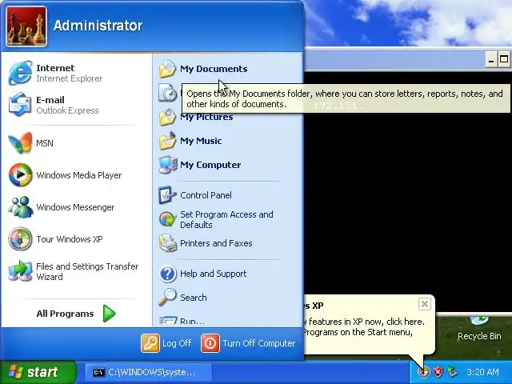Switch to C:\WINDOWS\syste... taskbar button
The width and height of the screenshot is (512, 384).
tap(149, 372)
